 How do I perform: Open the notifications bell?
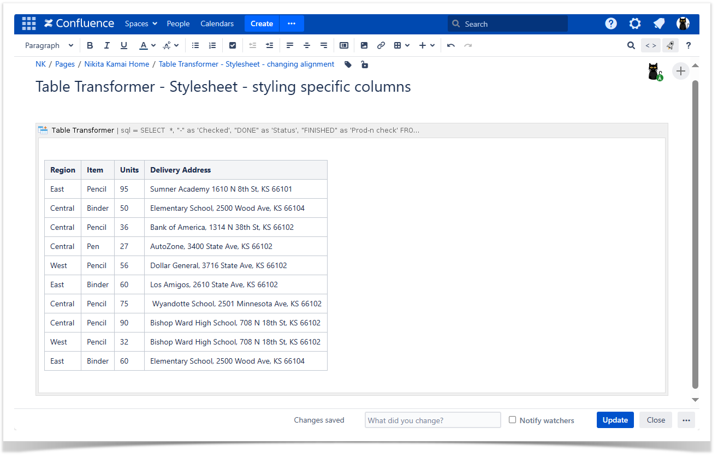click(659, 23)
